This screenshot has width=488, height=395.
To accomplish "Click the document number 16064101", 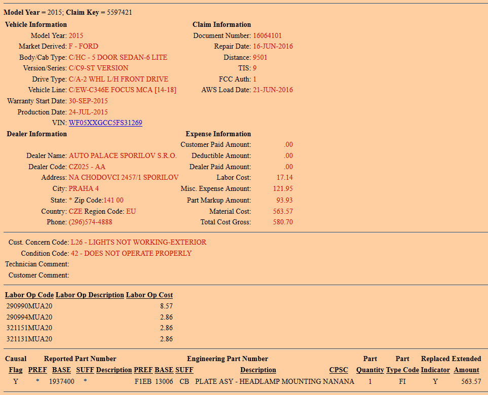I will pyautogui.click(x=267, y=35).
